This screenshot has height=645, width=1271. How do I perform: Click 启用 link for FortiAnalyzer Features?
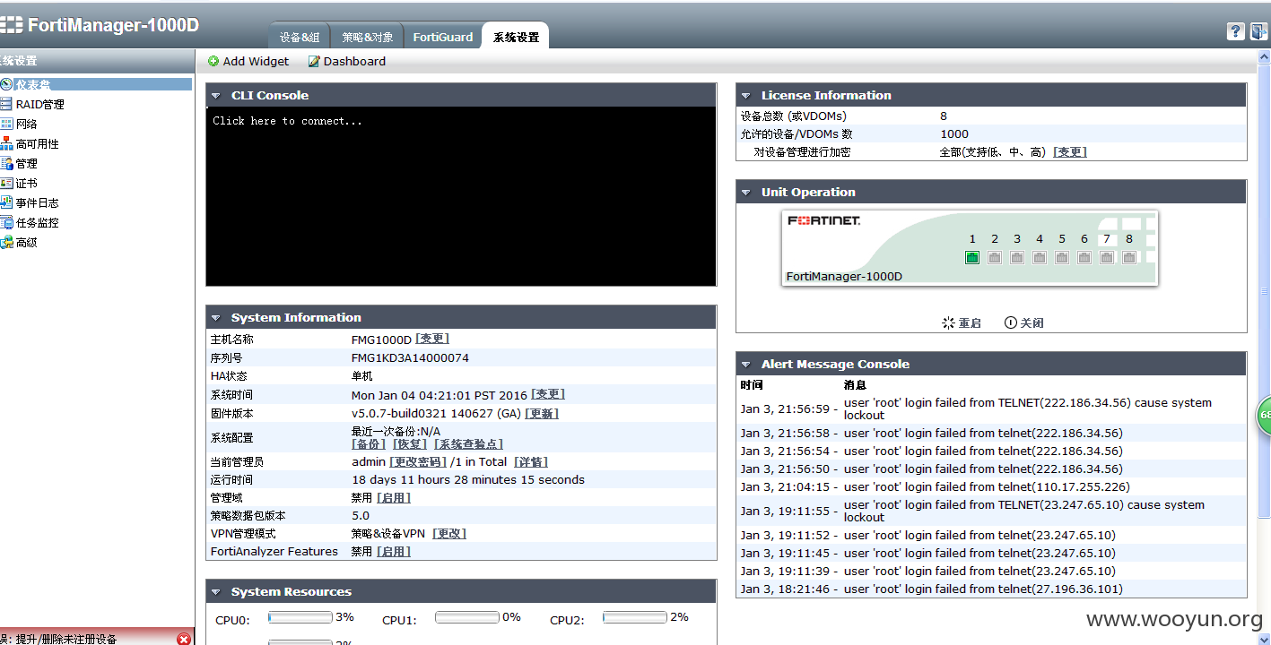(394, 552)
